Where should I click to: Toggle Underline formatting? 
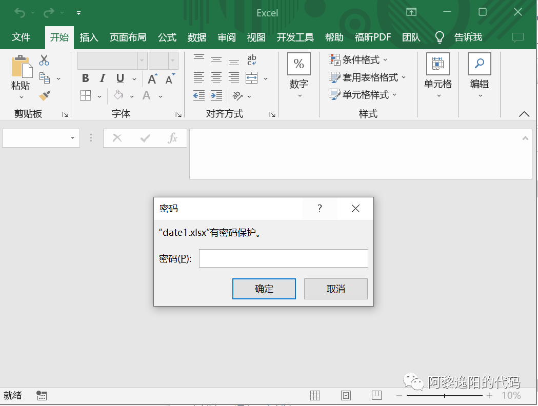click(120, 78)
